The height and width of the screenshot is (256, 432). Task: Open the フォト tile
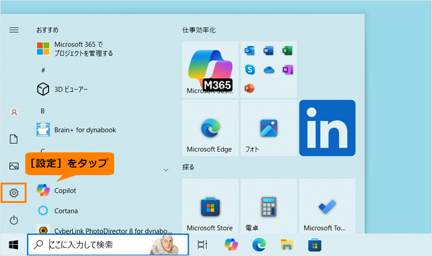click(x=268, y=128)
